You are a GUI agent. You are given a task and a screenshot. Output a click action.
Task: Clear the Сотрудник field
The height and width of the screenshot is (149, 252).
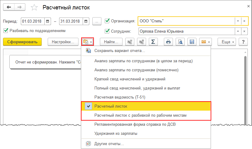coord(244,31)
